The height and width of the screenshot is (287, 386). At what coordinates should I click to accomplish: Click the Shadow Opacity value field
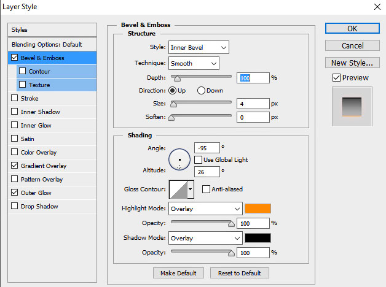click(253, 253)
